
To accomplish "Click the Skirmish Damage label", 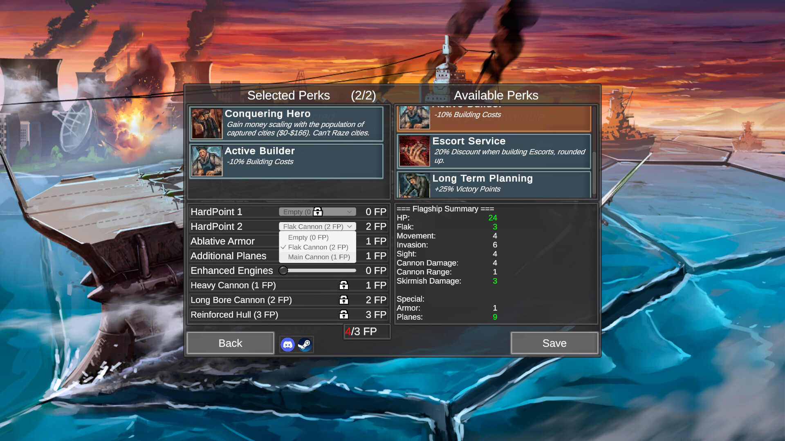I will tap(428, 281).
